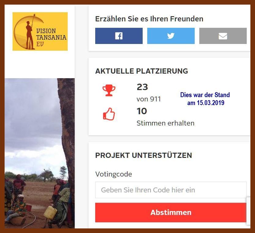Click the Votingcode field label
This screenshot has height=233, width=255.
114,174
